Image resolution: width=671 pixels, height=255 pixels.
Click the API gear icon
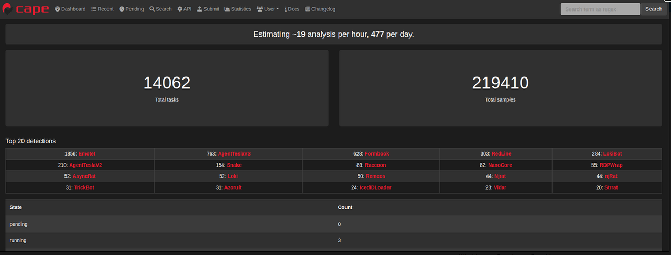tap(180, 9)
